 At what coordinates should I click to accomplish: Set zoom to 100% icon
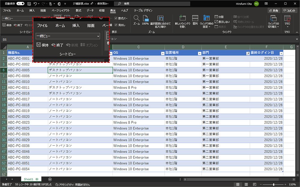[145, 19]
